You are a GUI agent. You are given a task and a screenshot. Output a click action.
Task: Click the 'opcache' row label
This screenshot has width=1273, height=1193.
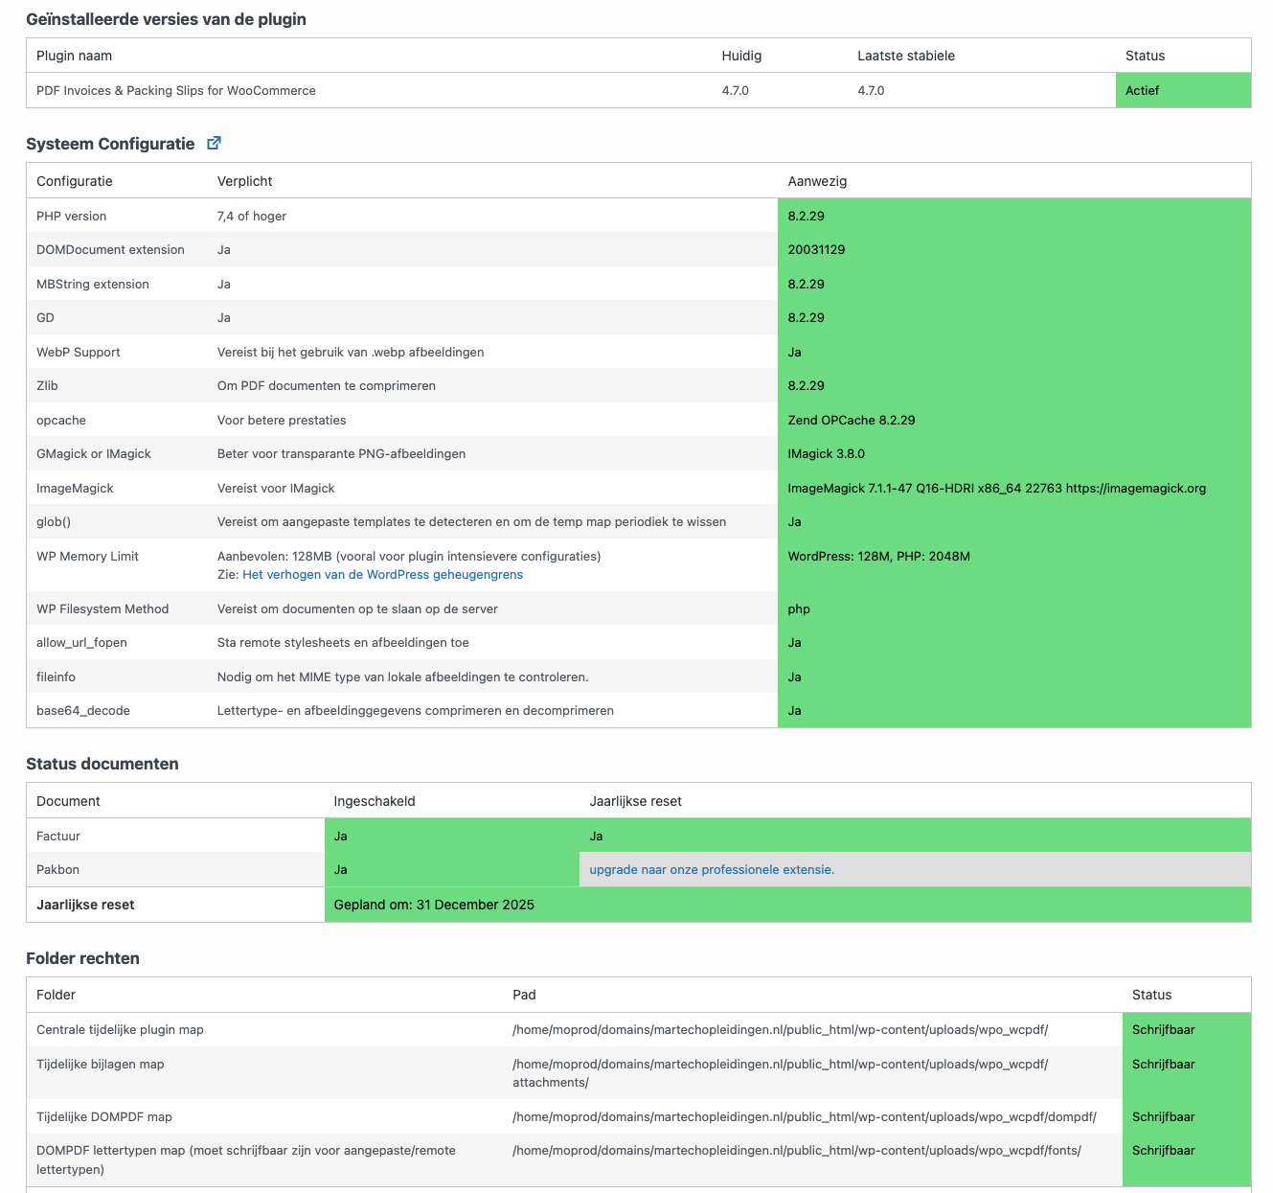click(x=61, y=421)
